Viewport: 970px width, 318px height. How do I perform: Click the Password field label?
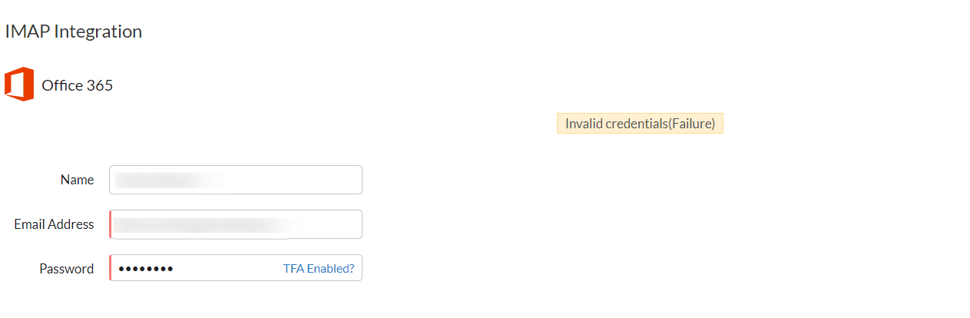67,269
